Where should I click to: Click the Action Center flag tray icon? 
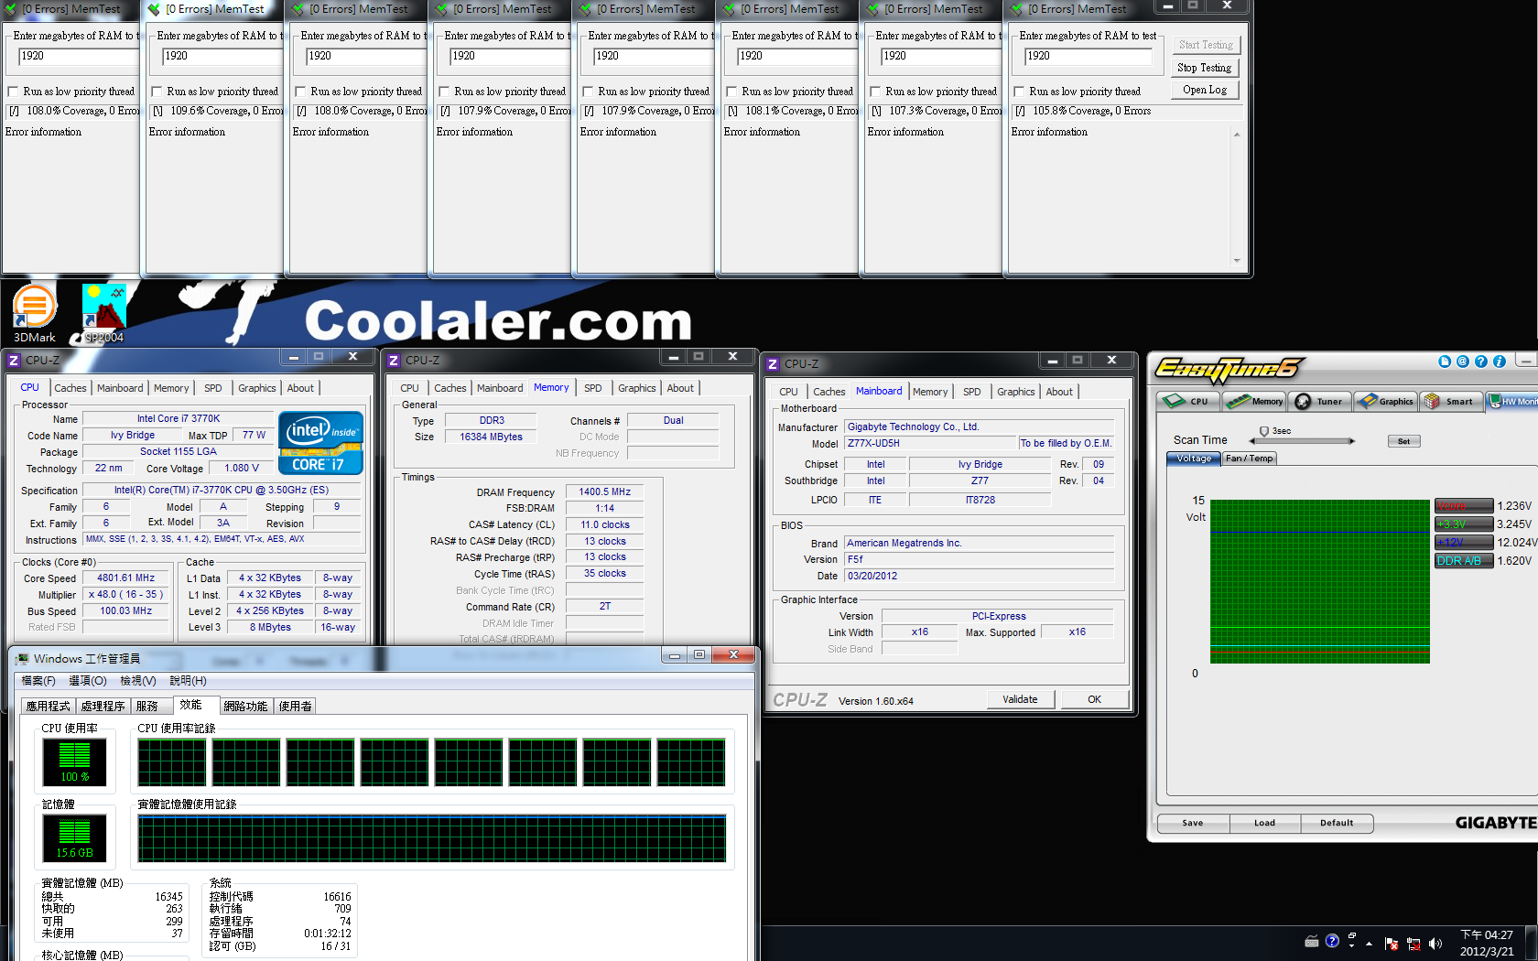(x=1392, y=943)
